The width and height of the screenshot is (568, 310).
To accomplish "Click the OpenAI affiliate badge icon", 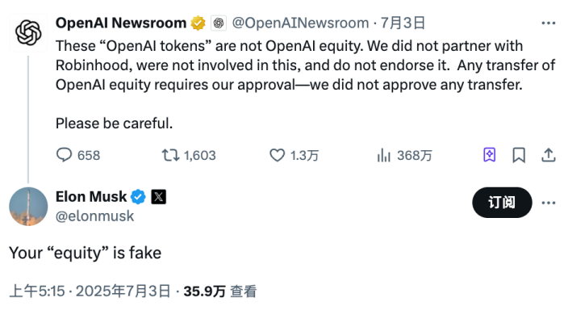I will coord(219,23).
